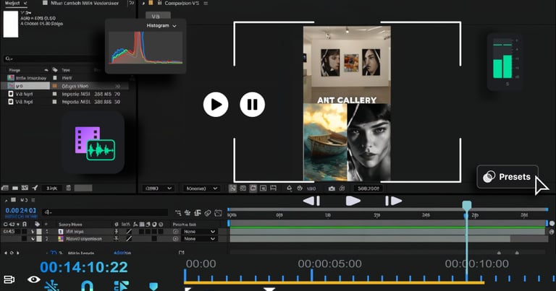Step back one frame with previous-frame control
This screenshot has height=291, width=556.
(312, 201)
